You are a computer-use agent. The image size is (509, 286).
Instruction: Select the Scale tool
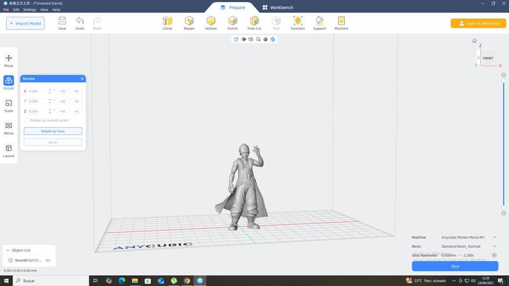(x=8, y=105)
